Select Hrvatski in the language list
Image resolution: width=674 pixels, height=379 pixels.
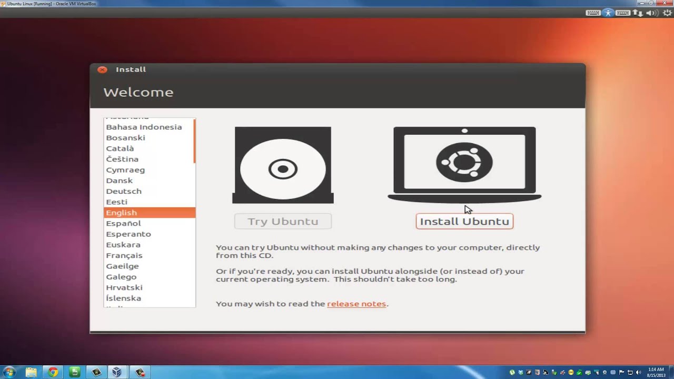pos(149,287)
